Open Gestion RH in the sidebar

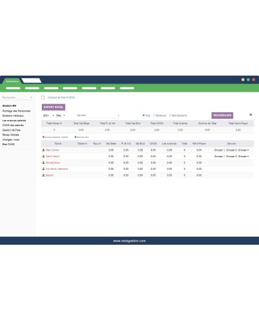pyautogui.click(x=9, y=105)
